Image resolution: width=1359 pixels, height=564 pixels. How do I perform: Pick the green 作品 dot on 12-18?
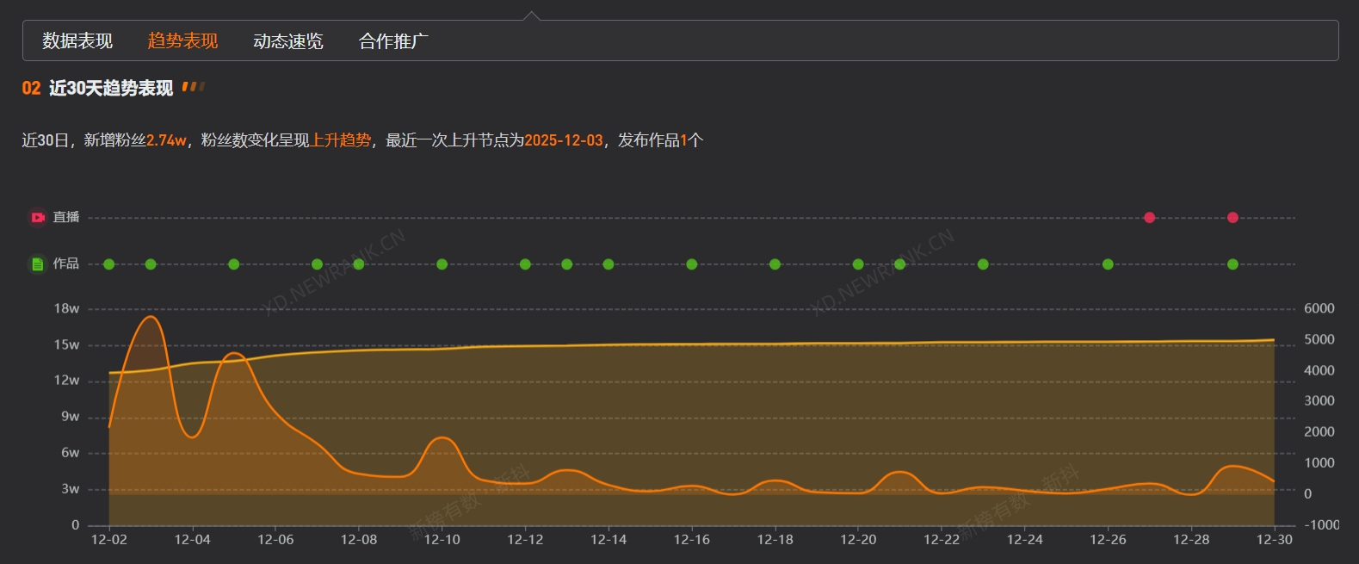(775, 264)
